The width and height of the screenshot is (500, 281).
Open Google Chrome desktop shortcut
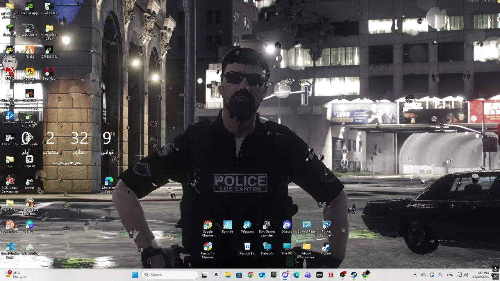coord(208,229)
